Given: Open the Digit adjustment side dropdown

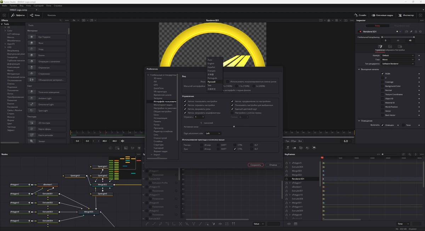Looking at the screenshot, I should pos(213,133).
